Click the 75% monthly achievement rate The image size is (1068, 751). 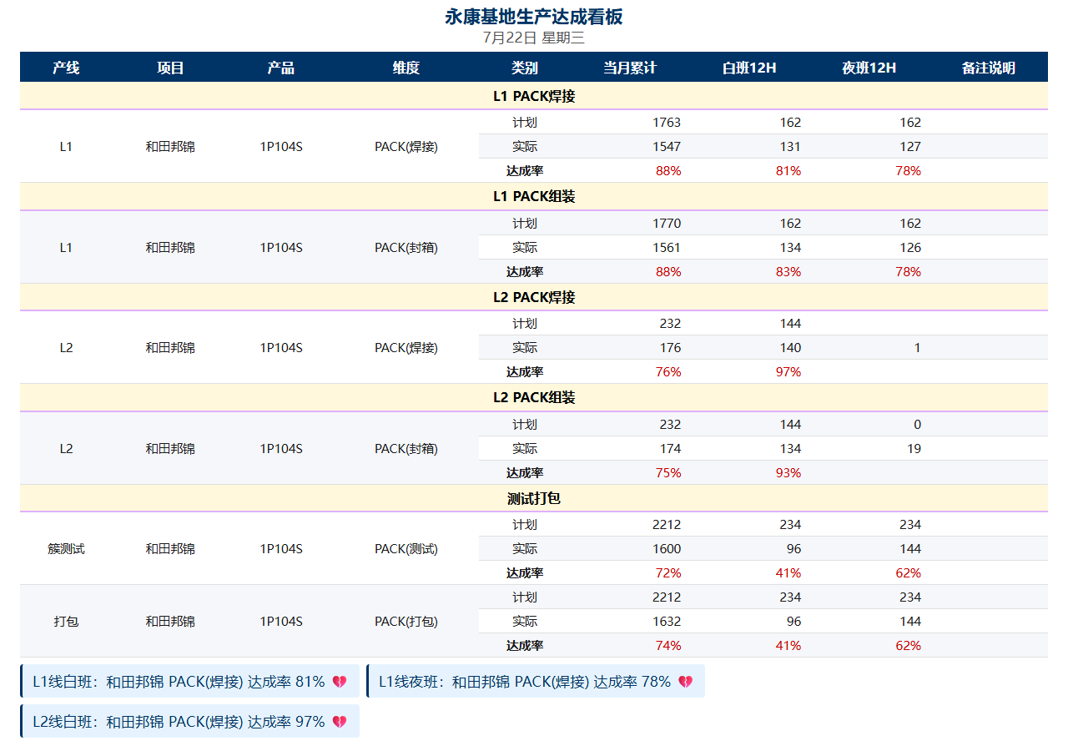668,473
